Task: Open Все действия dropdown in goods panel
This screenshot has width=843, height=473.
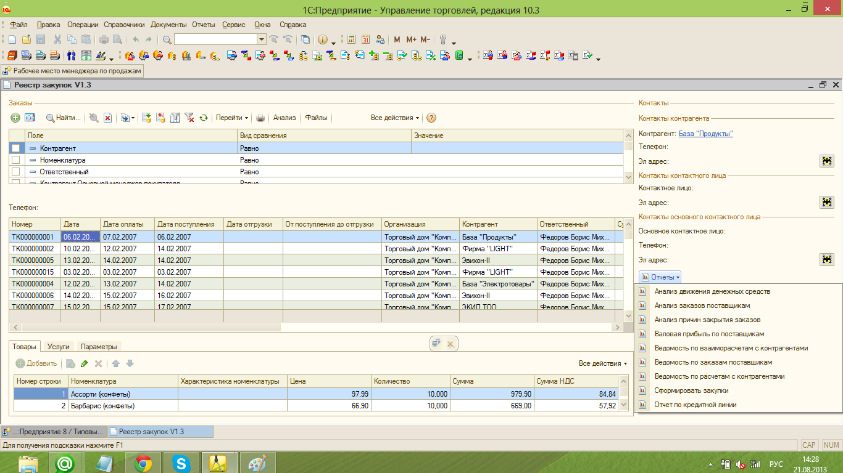Action: (603, 363)
